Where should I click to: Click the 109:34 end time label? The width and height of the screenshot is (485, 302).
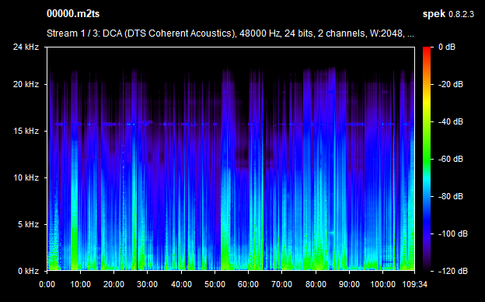[414, 284]
